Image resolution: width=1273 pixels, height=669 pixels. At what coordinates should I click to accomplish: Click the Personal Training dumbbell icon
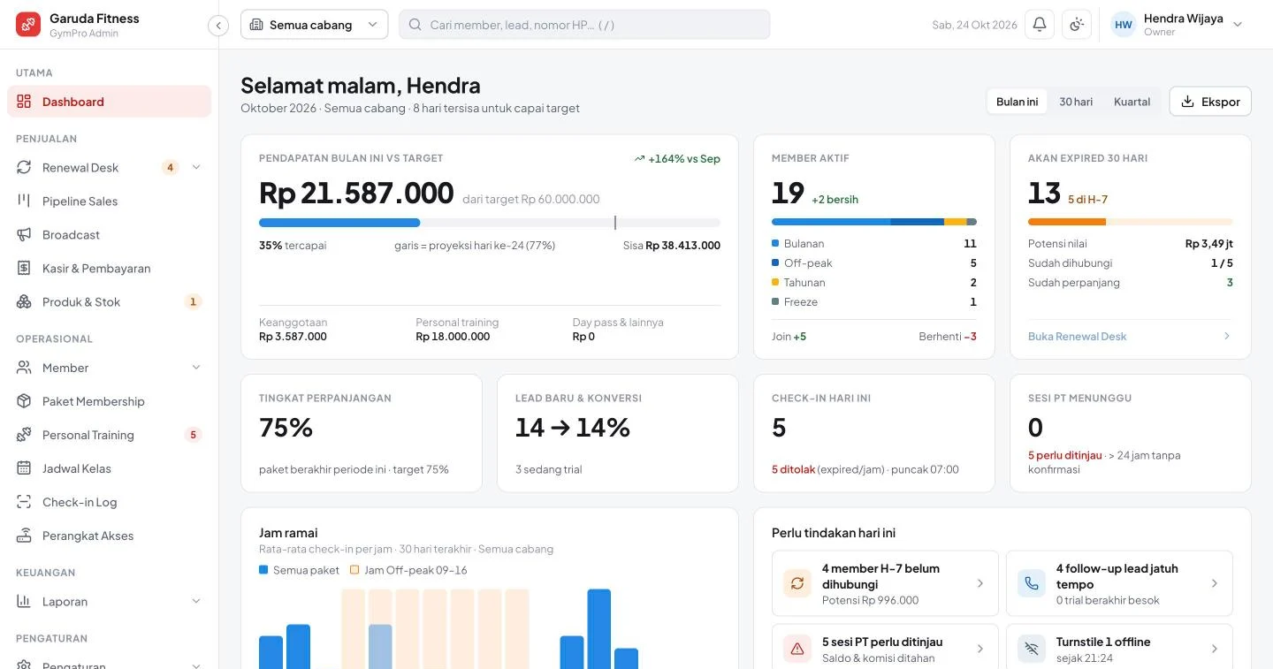[24, 435]
